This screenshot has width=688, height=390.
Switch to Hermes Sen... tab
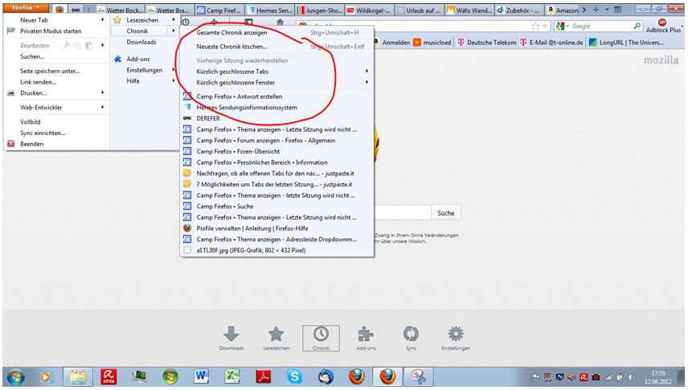[x=269, y=10]
